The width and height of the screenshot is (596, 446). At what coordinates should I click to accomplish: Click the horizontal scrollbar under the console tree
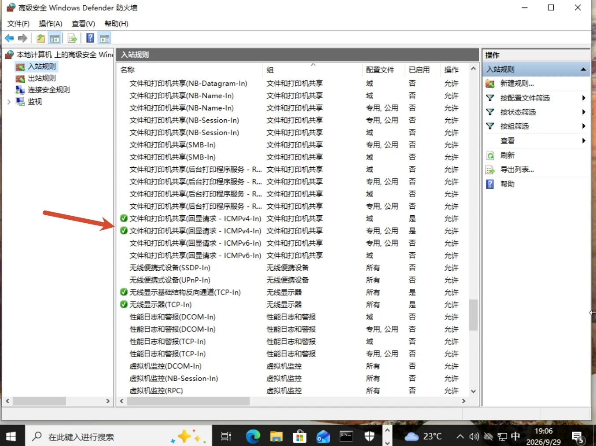[x=40, y=401]
